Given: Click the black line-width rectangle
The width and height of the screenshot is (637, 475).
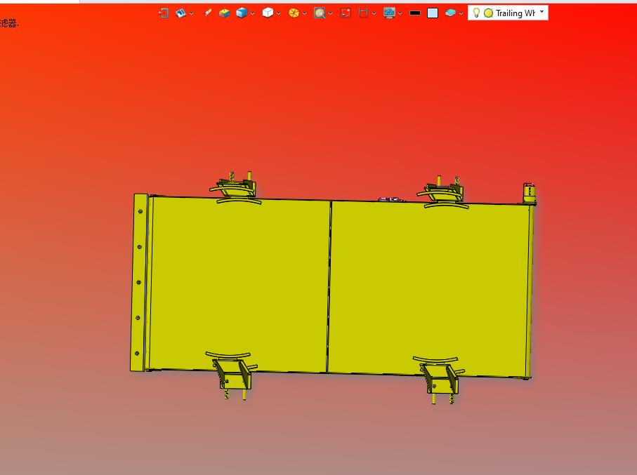Looking at the screenshot, I should pos(415,13).
